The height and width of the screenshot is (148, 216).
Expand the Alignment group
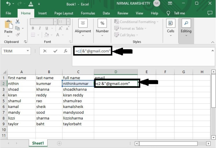click(x=83, y=28)
